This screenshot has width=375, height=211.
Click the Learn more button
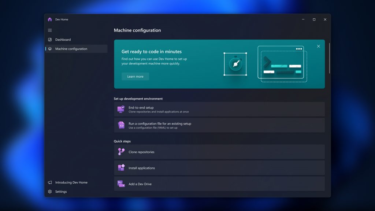click(x=135, y=76)
